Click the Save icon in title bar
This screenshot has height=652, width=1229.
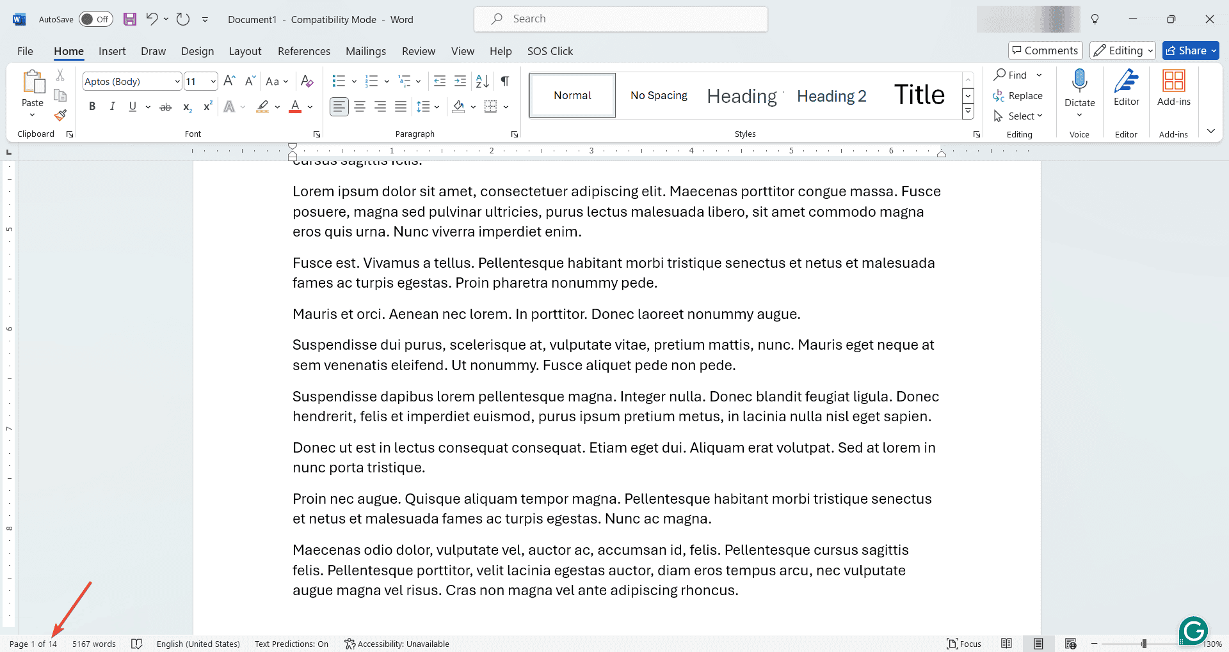tap(130, 19)
